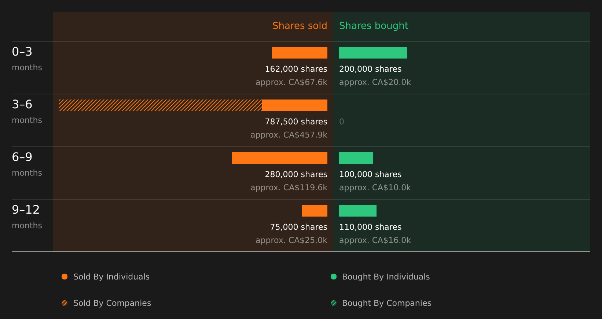Click the 0–3 months green bought bar

coord(373,53)
